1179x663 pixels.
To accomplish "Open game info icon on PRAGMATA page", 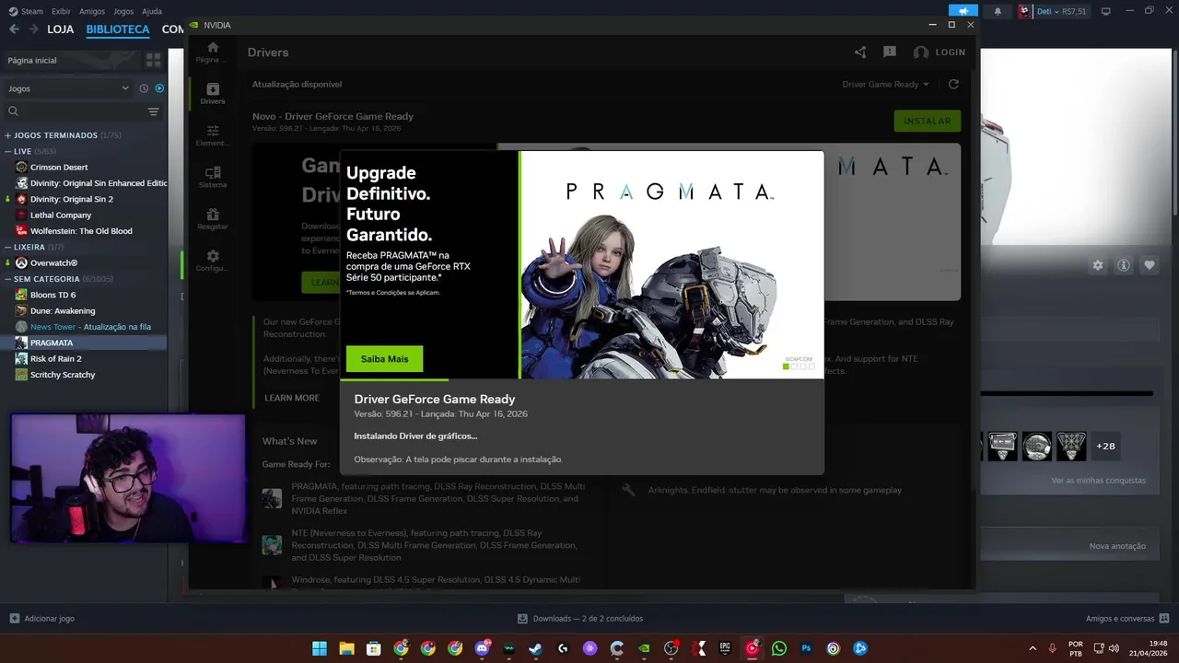I will [1124, 265].
